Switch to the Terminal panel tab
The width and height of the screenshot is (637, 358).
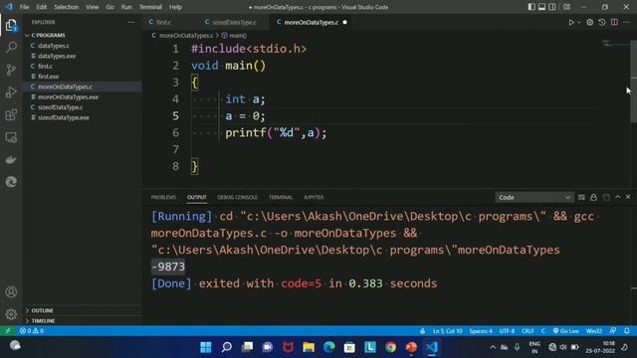(281, 197)
